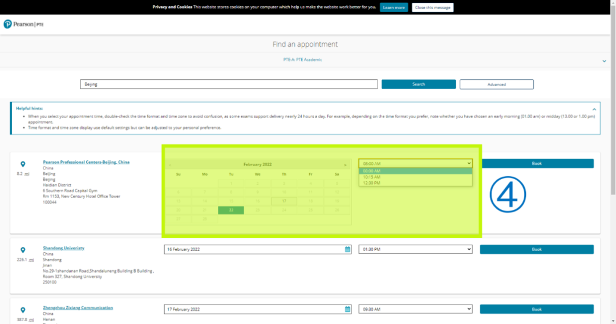Screen dimensions: 616x324
Task: Click map pin for Pearson Professional Centers-Beijing
Action: pyautogui.click(x=23, y=164)
